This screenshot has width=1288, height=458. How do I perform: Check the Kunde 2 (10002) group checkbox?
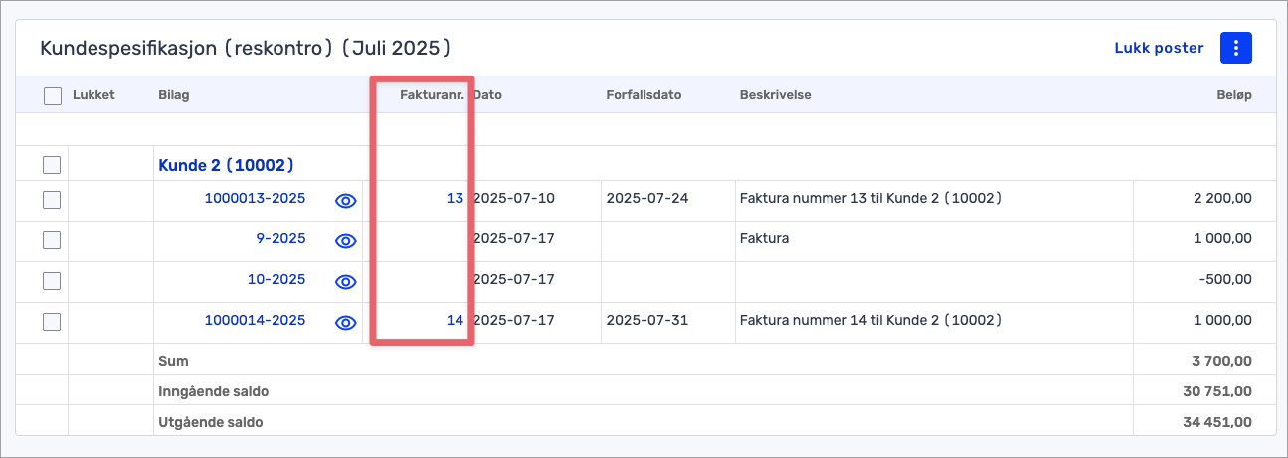tap(53, 165)
